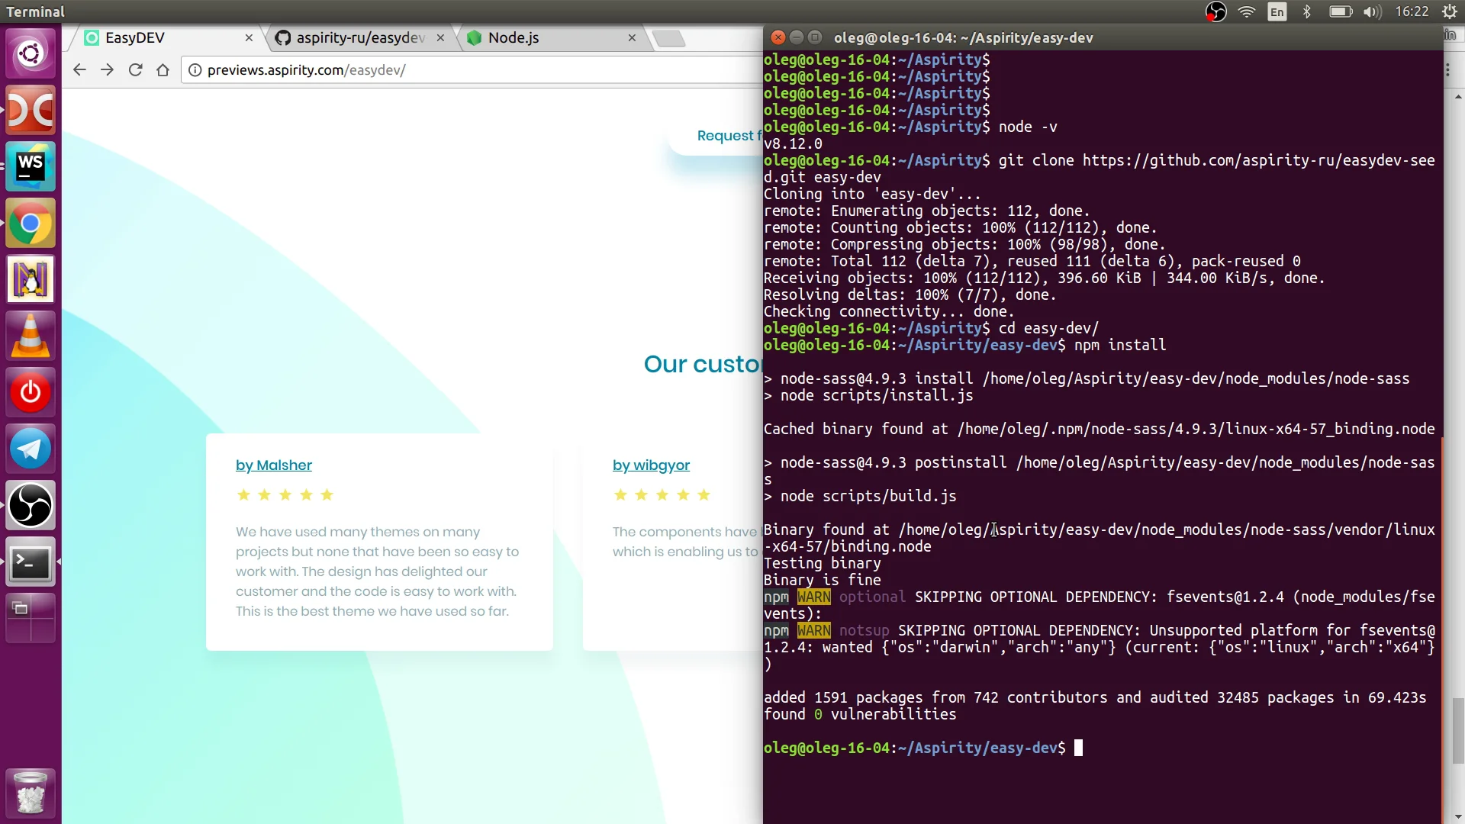Click the terminal scrollbar up arrow
1465x824 pixels.
tap(1457, 97)
